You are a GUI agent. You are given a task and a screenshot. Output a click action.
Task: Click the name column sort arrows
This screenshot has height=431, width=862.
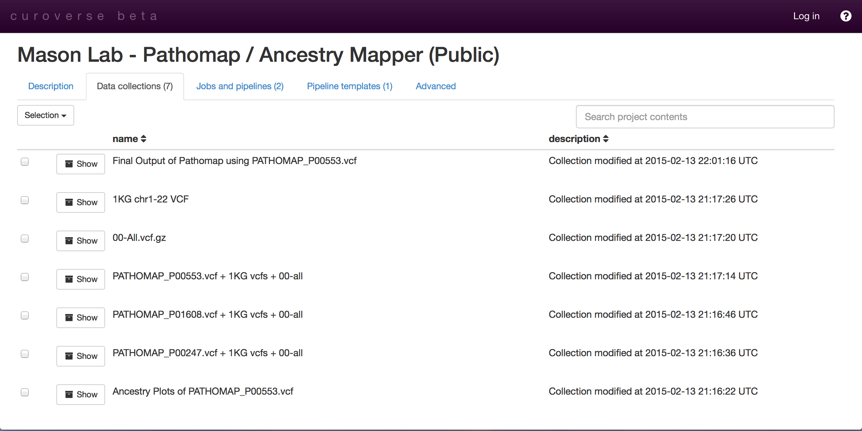(x=144, y=139)
